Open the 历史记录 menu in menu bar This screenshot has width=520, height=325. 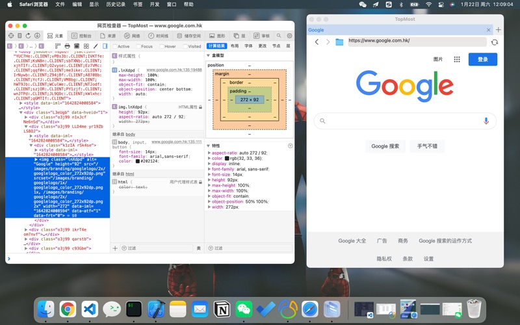(116, 5)
